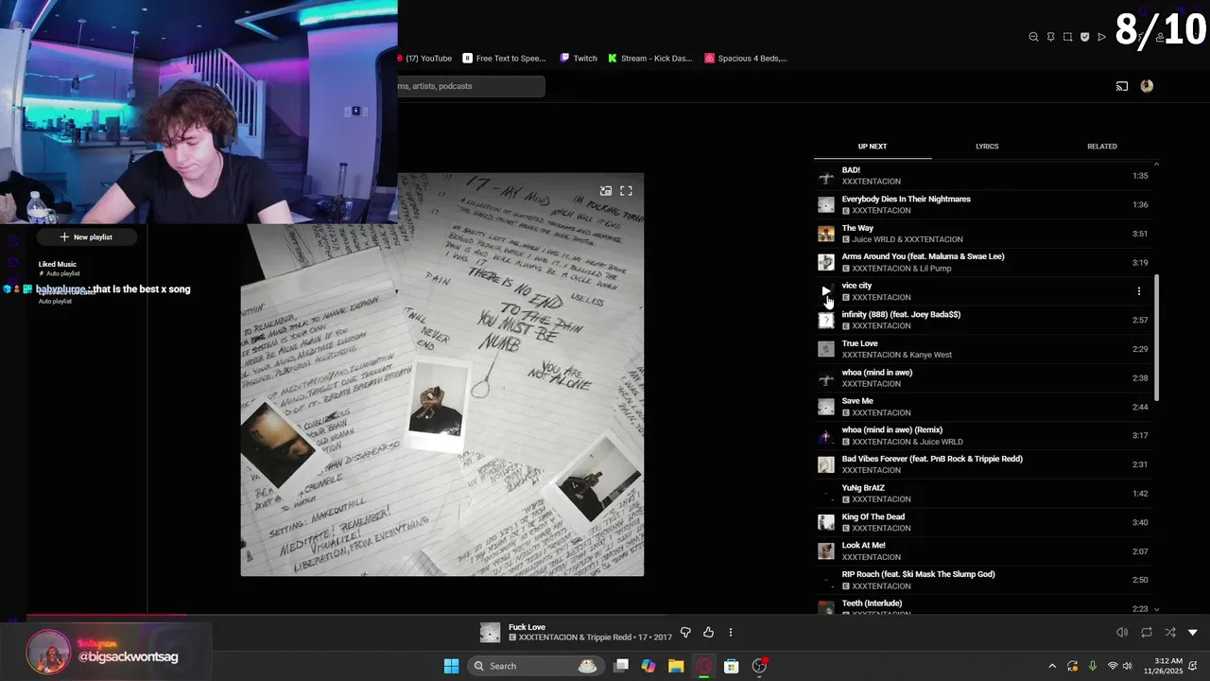This screenshot has width=1210, height=681.
Task: Open the account profile avatar
Action: 1147,86
